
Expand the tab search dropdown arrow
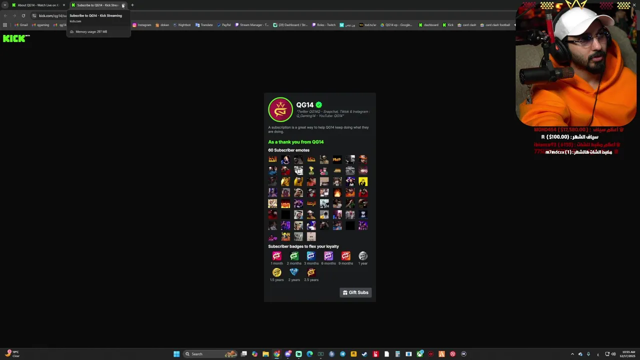(5, 5)
